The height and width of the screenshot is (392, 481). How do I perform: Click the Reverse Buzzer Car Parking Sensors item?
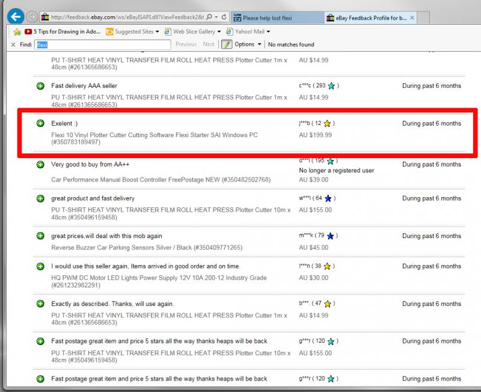click(x=147, y=248)
